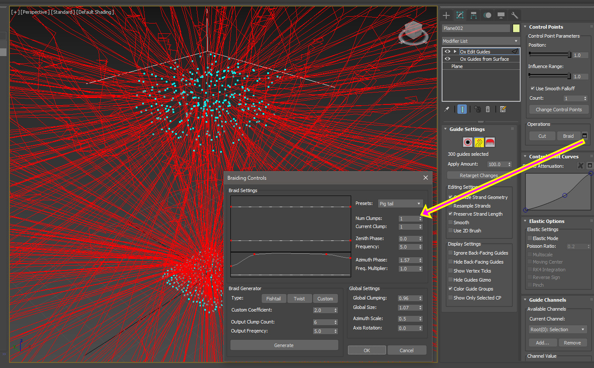Screen dimensions: 594x368
Task: Open the Default Shading viewport menu
Action: (95, 12)
